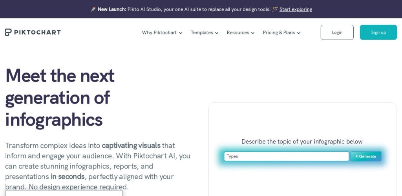Expand the chevron next to Resources
The image size is (402, 196).
pyautogui.click(x=253, y=33)
